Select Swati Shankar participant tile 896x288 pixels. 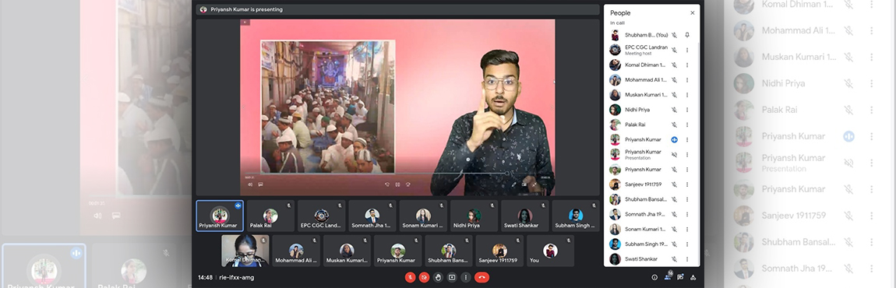525,216
